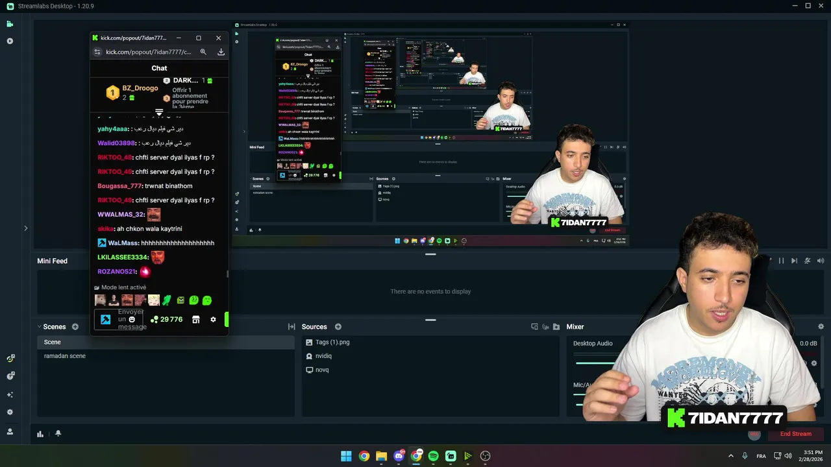Click the audio source icon left of Mixer

[x=545, y=327]
